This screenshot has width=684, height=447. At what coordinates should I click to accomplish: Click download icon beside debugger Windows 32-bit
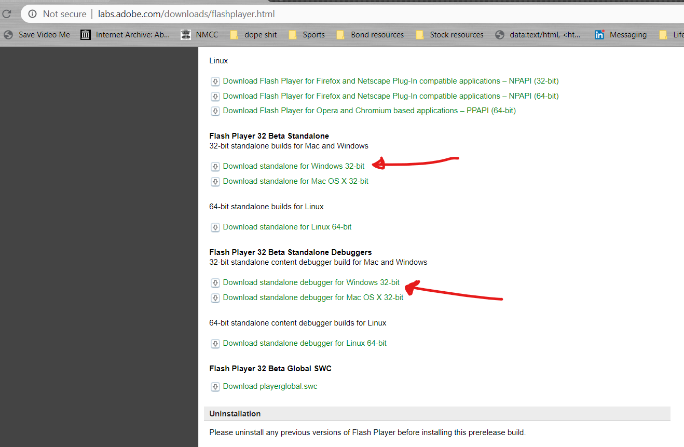(x=215, y=283)
